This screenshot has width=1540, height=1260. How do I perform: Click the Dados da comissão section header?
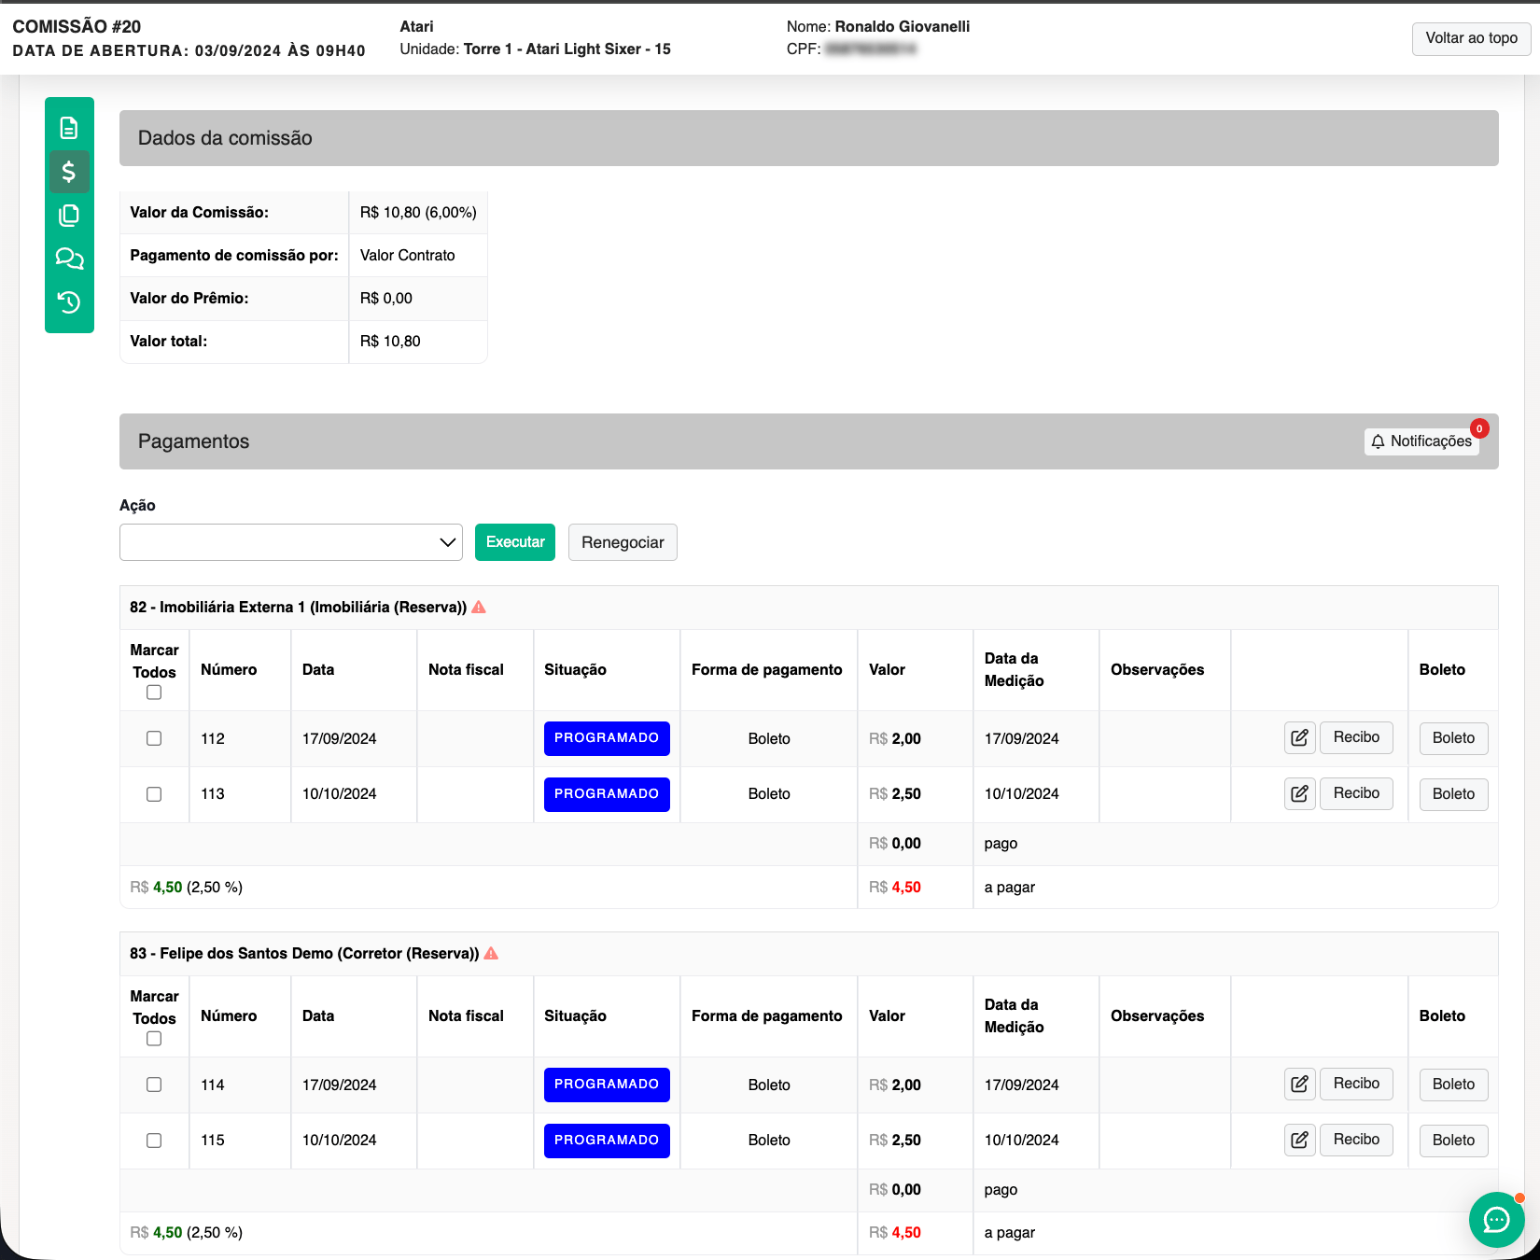tap(809, 138)
